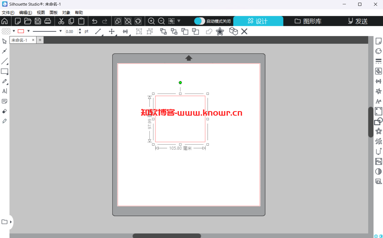The height and width of the screenshot is (238, 383).
Task: Click the horizontal scrollbar thumb
Action: tap(167, 236)
